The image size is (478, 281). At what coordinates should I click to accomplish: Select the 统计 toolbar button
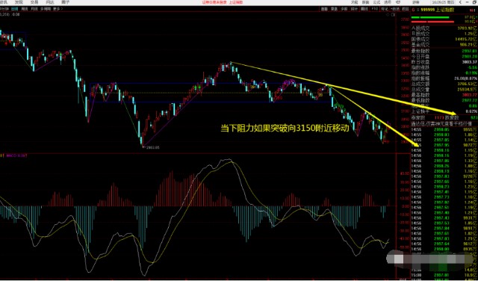[353, 9]
